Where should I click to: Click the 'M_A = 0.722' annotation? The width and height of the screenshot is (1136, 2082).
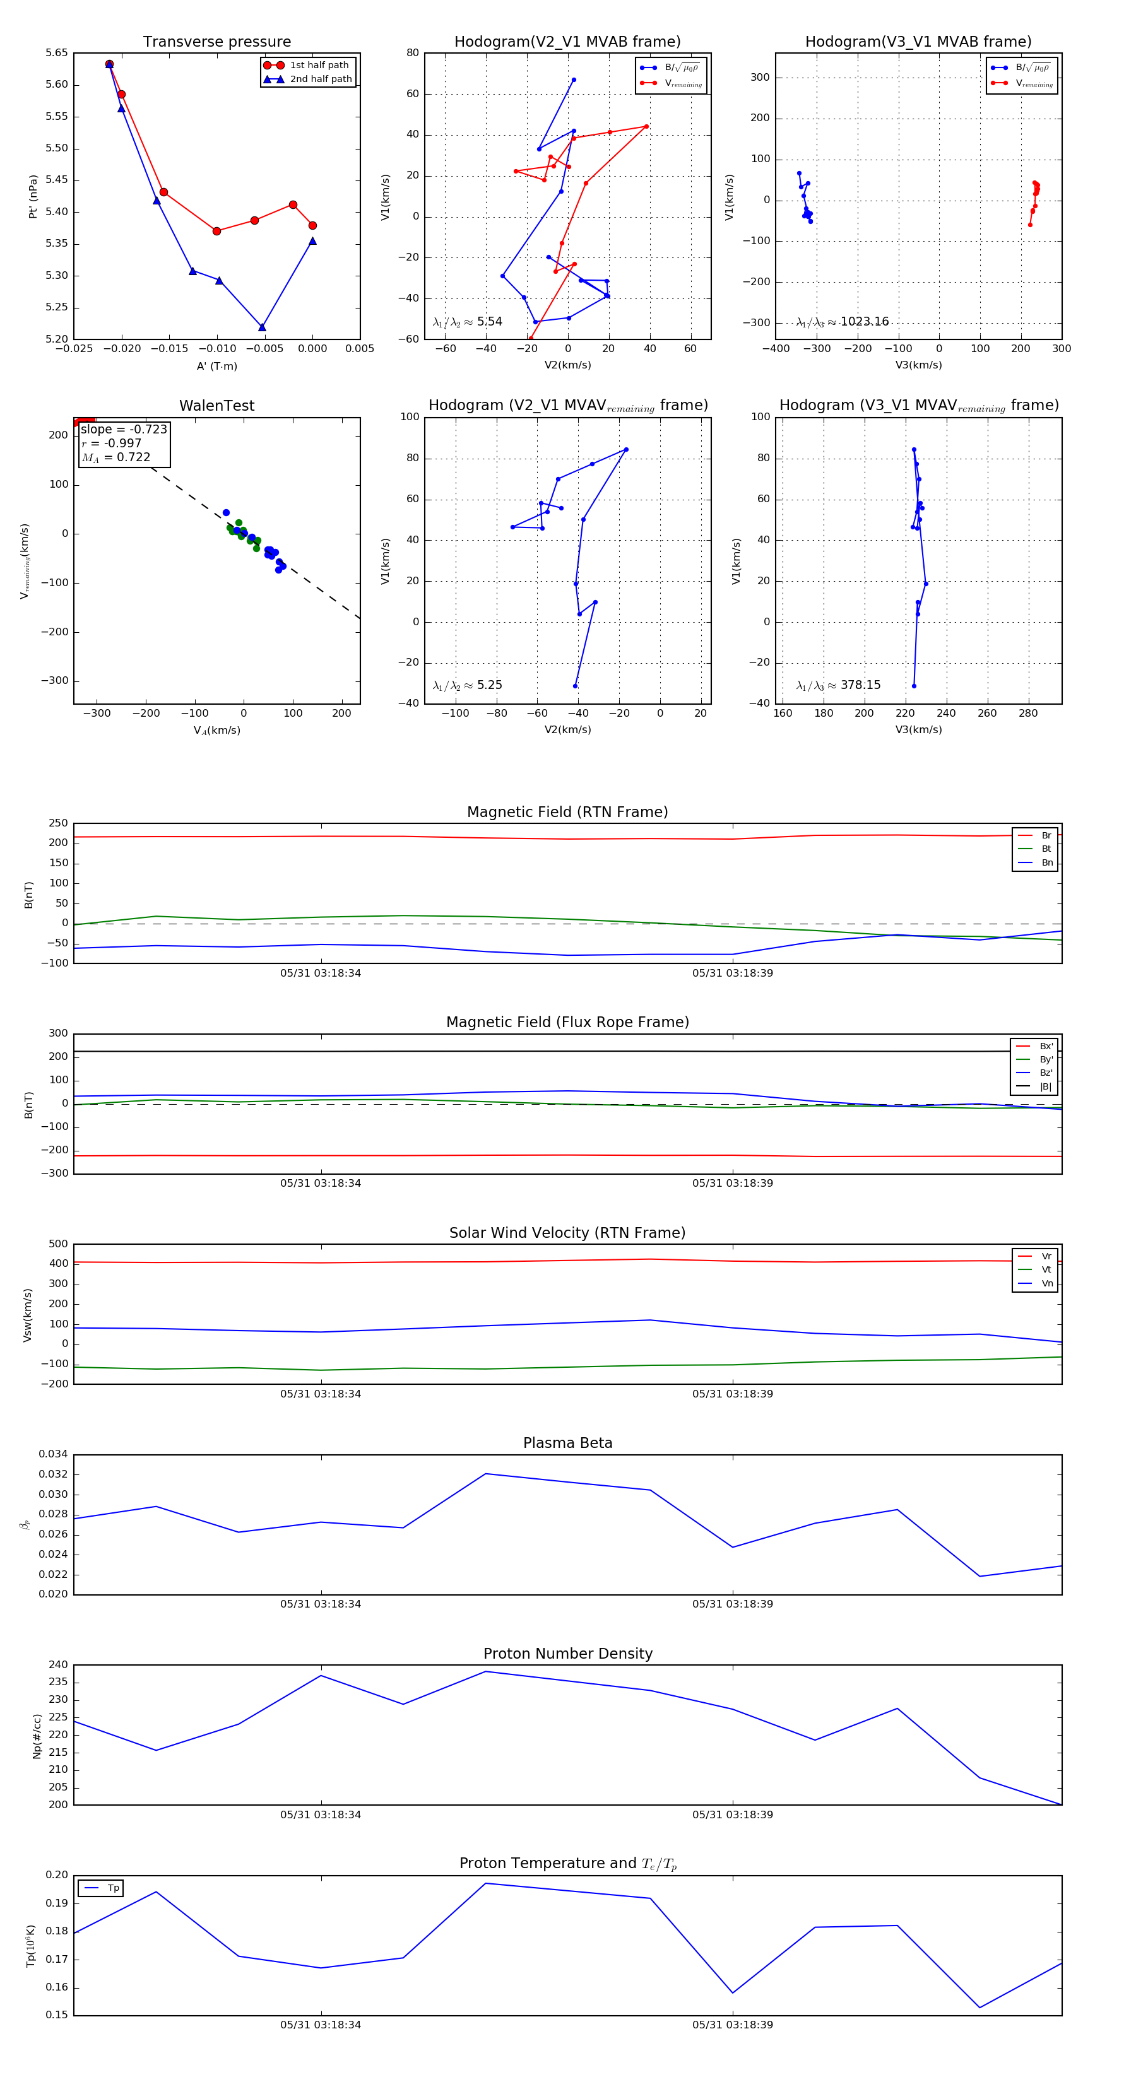115,457
